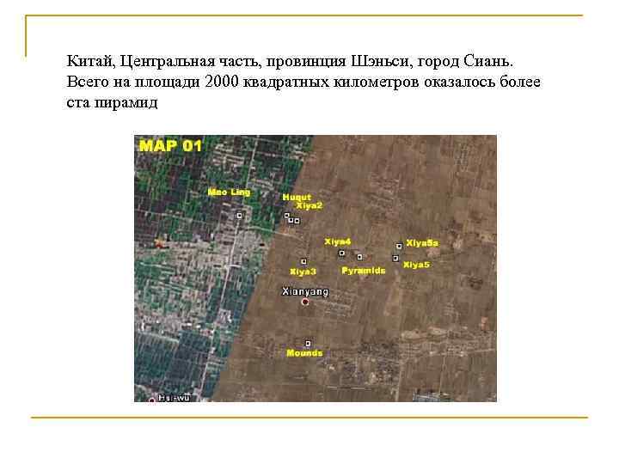Click the MAP 01 title on the map
This screenshot has height=464, width=619.
point(170,146)
